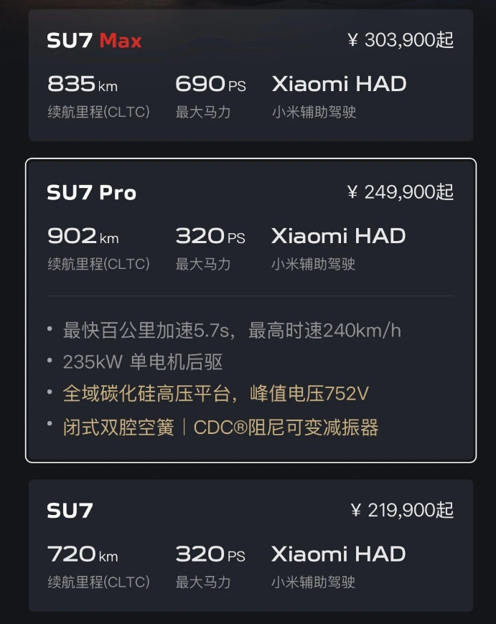The image size is (496, 624).
Task: Click the SU7 Max price ¥303,900
Action: pos(401,40)
